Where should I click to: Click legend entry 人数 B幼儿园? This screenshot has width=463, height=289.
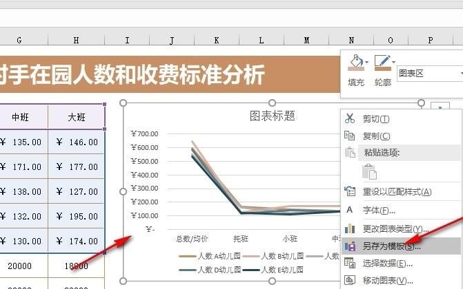(273, 256)
